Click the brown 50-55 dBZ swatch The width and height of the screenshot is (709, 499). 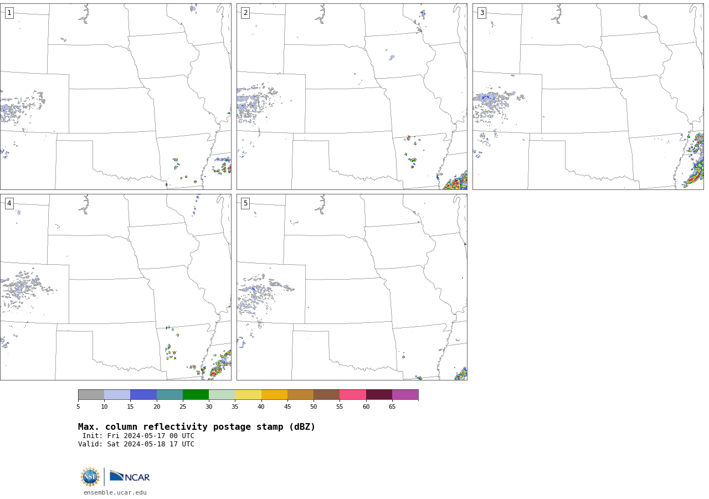(327, 395)
